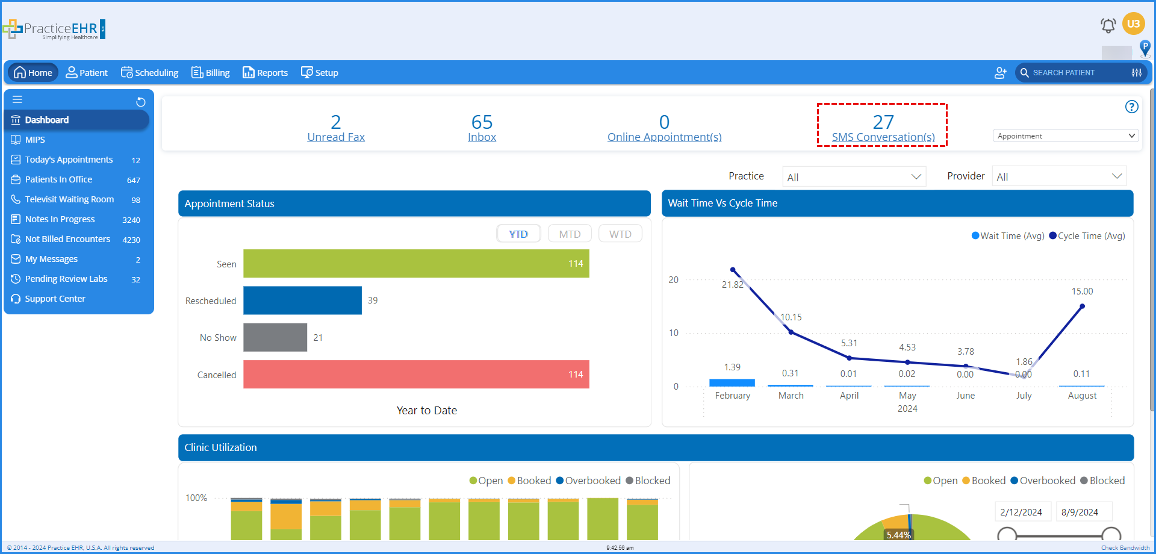Click the Rescheduled bar showing 39

pos(302,300)
